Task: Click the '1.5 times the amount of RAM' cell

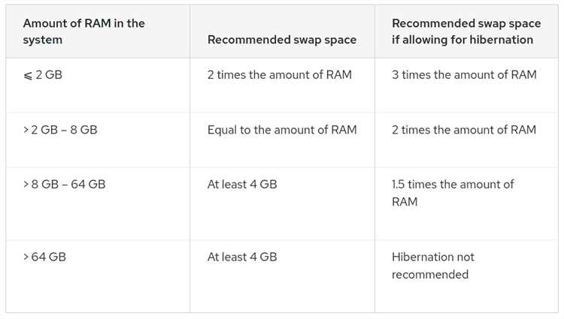Action: pyautogui.click(x=453, y=193)
